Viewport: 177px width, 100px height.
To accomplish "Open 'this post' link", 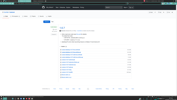I will tap(79, 34).
